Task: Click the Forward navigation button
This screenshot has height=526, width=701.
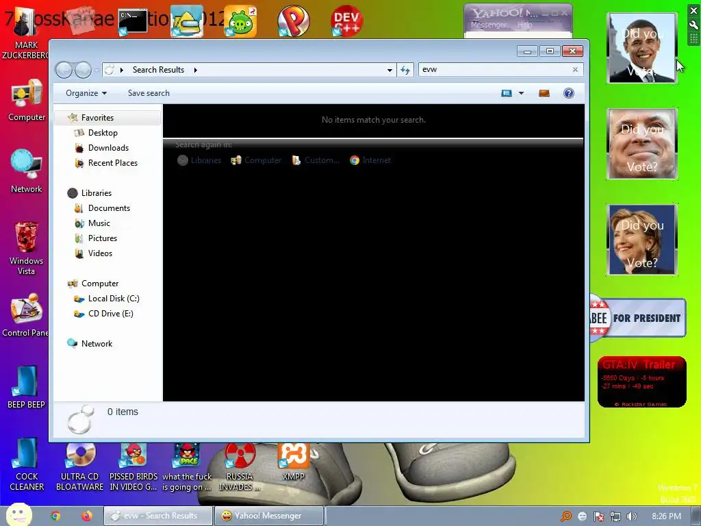Action: tap(83, 70)
